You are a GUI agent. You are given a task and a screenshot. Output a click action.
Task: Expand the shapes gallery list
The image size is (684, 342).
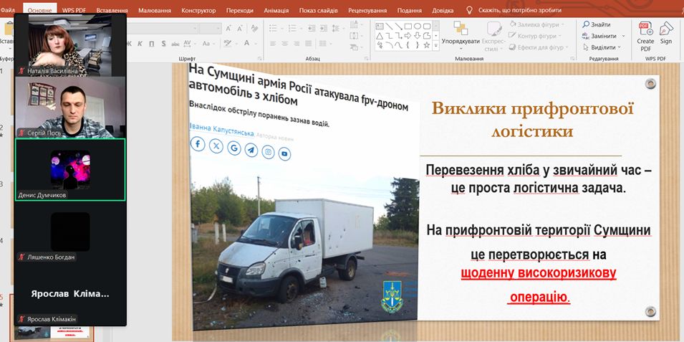[435, 47]
